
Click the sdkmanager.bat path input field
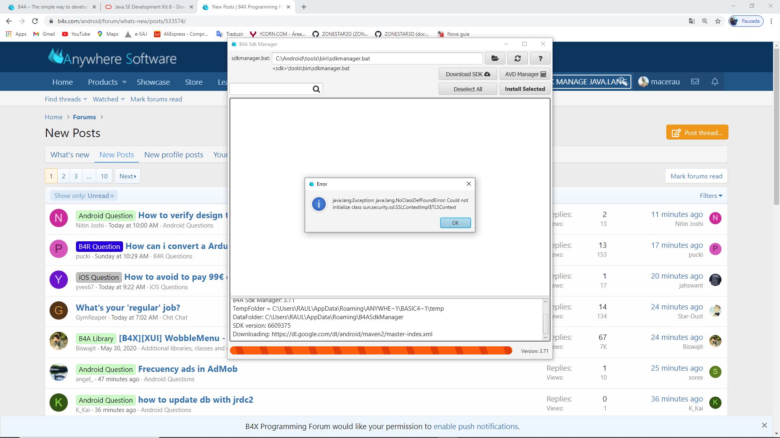377,58
